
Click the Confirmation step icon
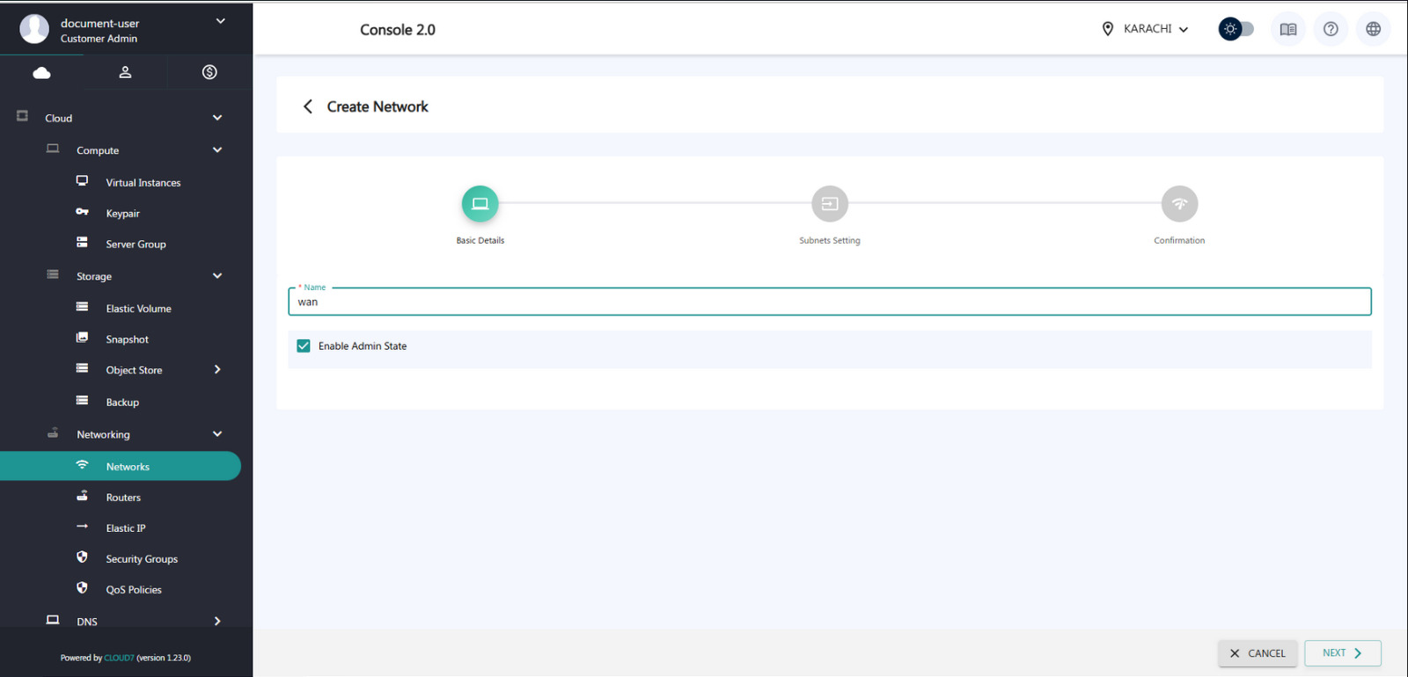(1179, 204)
